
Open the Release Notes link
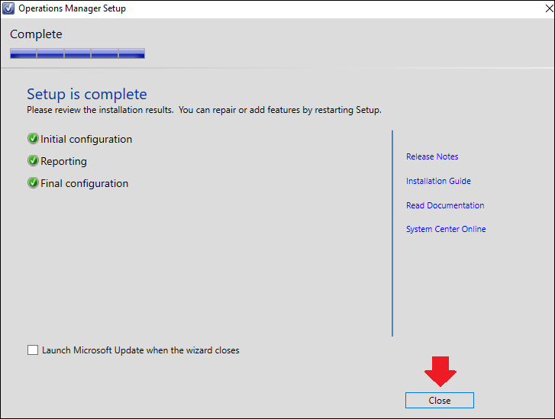pos(432,156)
